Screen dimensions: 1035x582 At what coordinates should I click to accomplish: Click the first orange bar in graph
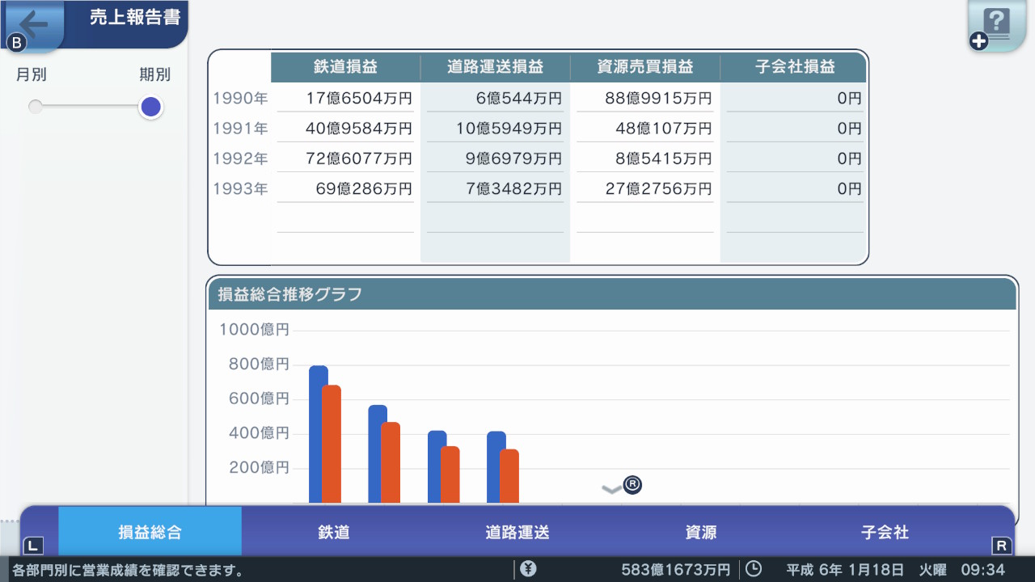tap(332, 444)
